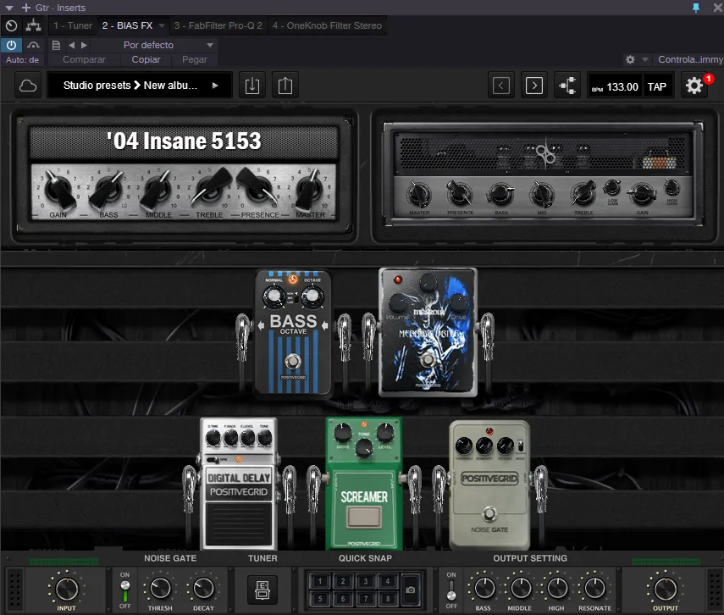724x615 pixels.
Task: Click Quick Snap slot 6
Action: point(343,598)
